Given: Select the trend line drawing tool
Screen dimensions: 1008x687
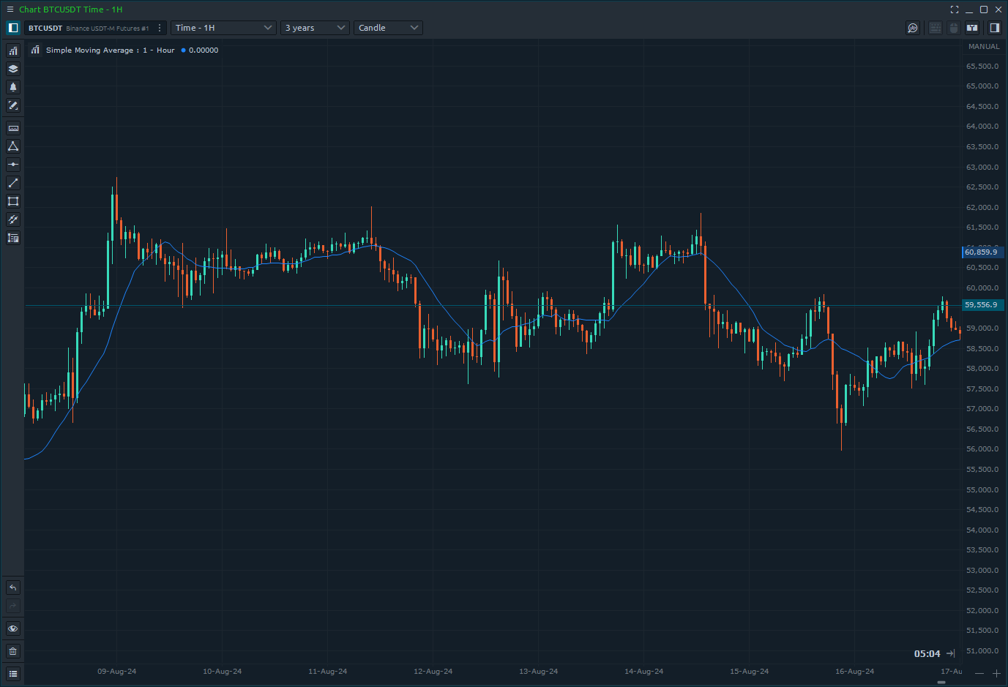Looking at the screenshot, I should [x=13, y=183].
